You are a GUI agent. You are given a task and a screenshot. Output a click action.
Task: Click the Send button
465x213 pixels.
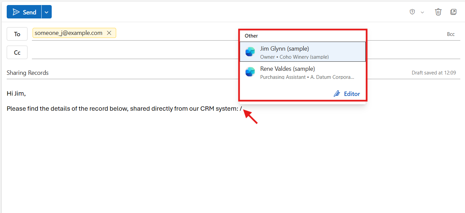(x=24, y=12)
